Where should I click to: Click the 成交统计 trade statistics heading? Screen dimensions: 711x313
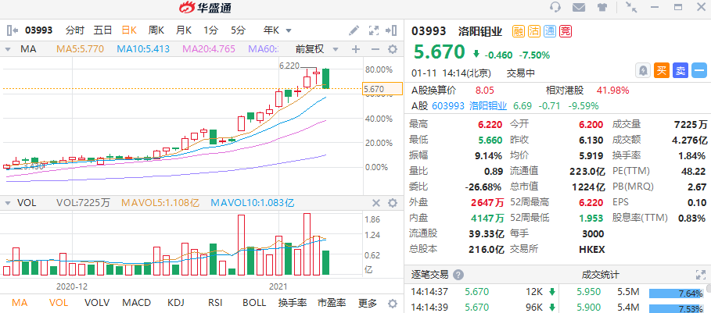point(601,275)
